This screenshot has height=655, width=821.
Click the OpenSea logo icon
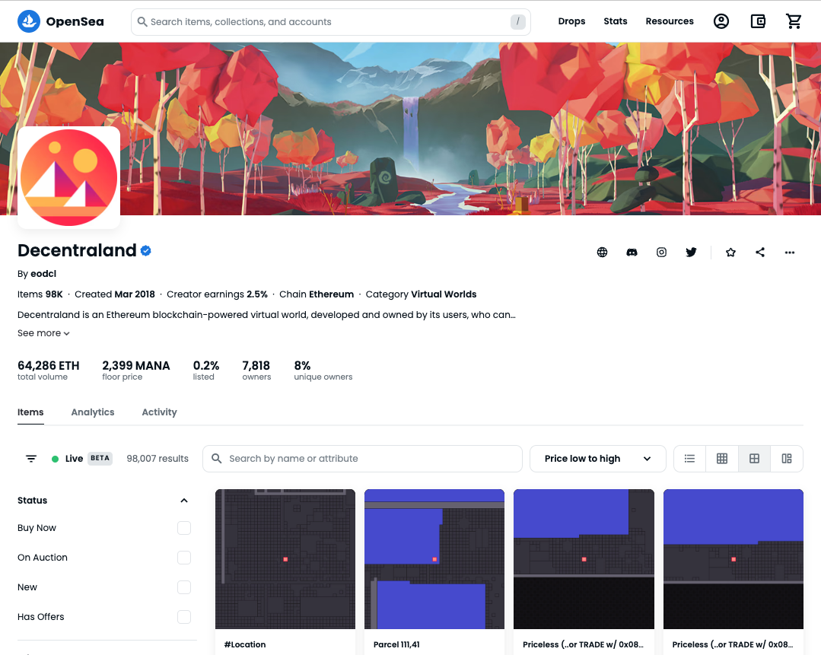(x=29, y=21)
